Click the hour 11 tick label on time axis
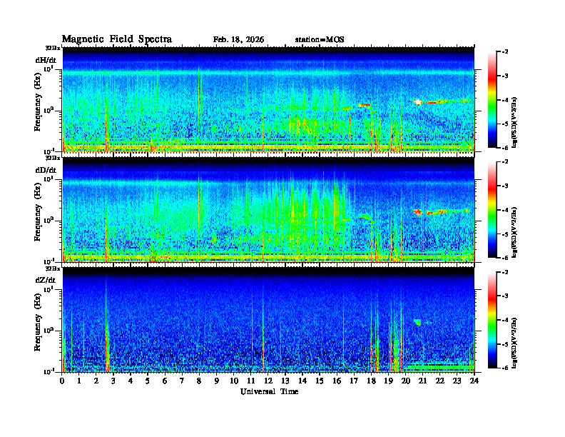The image size is (565, 437). 251,381
